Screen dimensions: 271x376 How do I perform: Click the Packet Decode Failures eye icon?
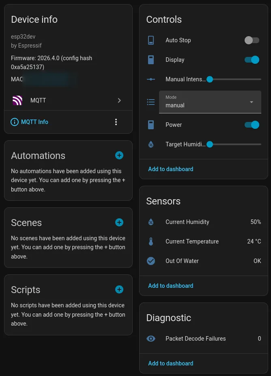151,339
